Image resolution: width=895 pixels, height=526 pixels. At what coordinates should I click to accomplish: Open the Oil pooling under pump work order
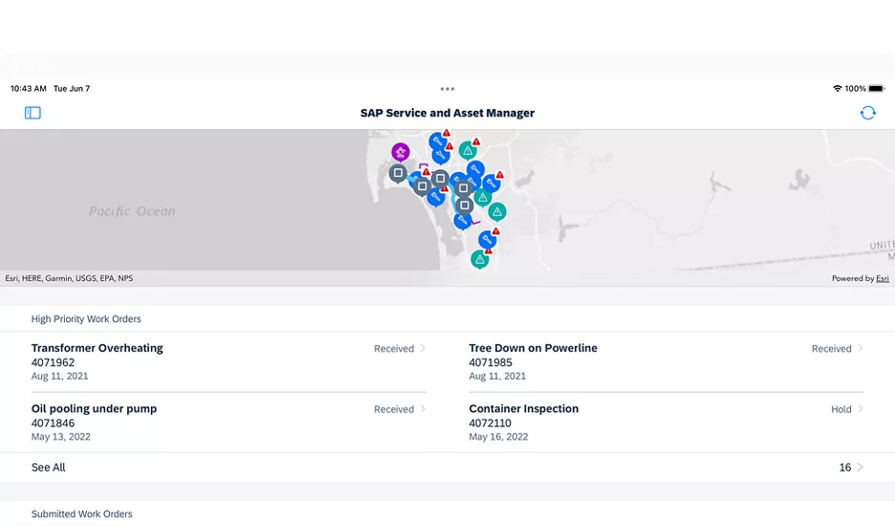coord(229,422)
